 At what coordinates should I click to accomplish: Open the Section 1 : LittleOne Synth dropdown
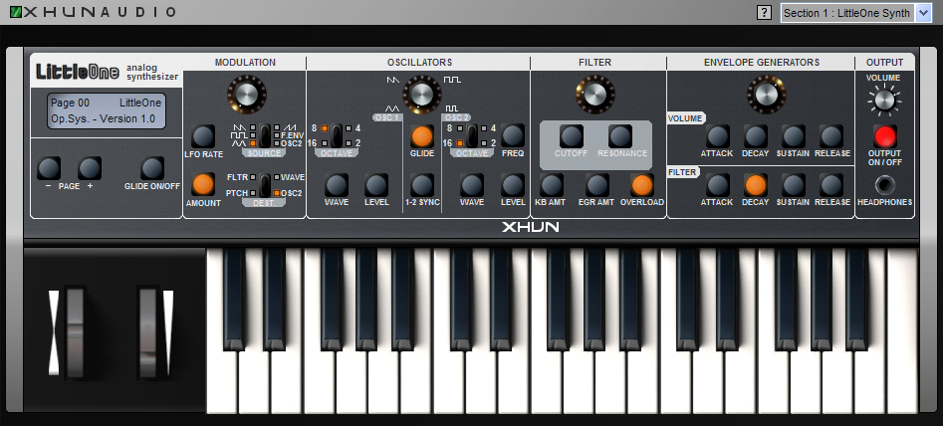[x=856, y=13]
